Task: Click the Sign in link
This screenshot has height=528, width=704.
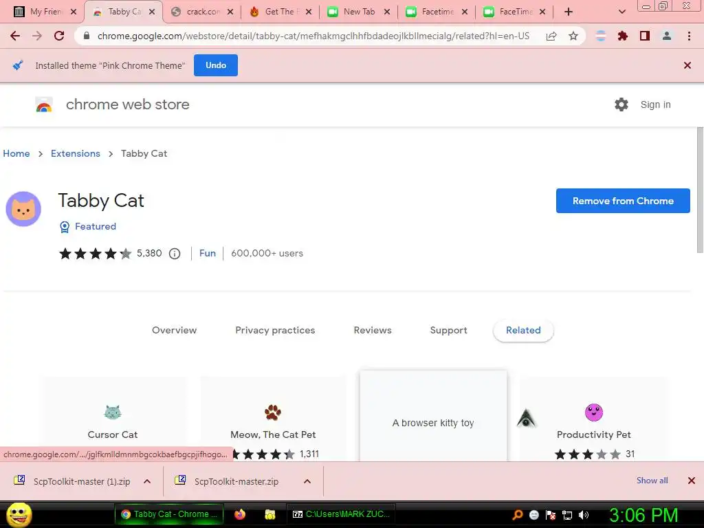Action: (x=655, y=104)
